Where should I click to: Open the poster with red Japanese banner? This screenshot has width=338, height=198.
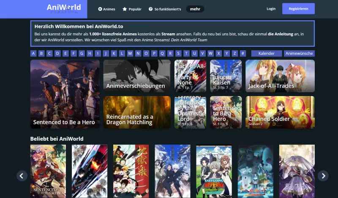click(131, 171)
